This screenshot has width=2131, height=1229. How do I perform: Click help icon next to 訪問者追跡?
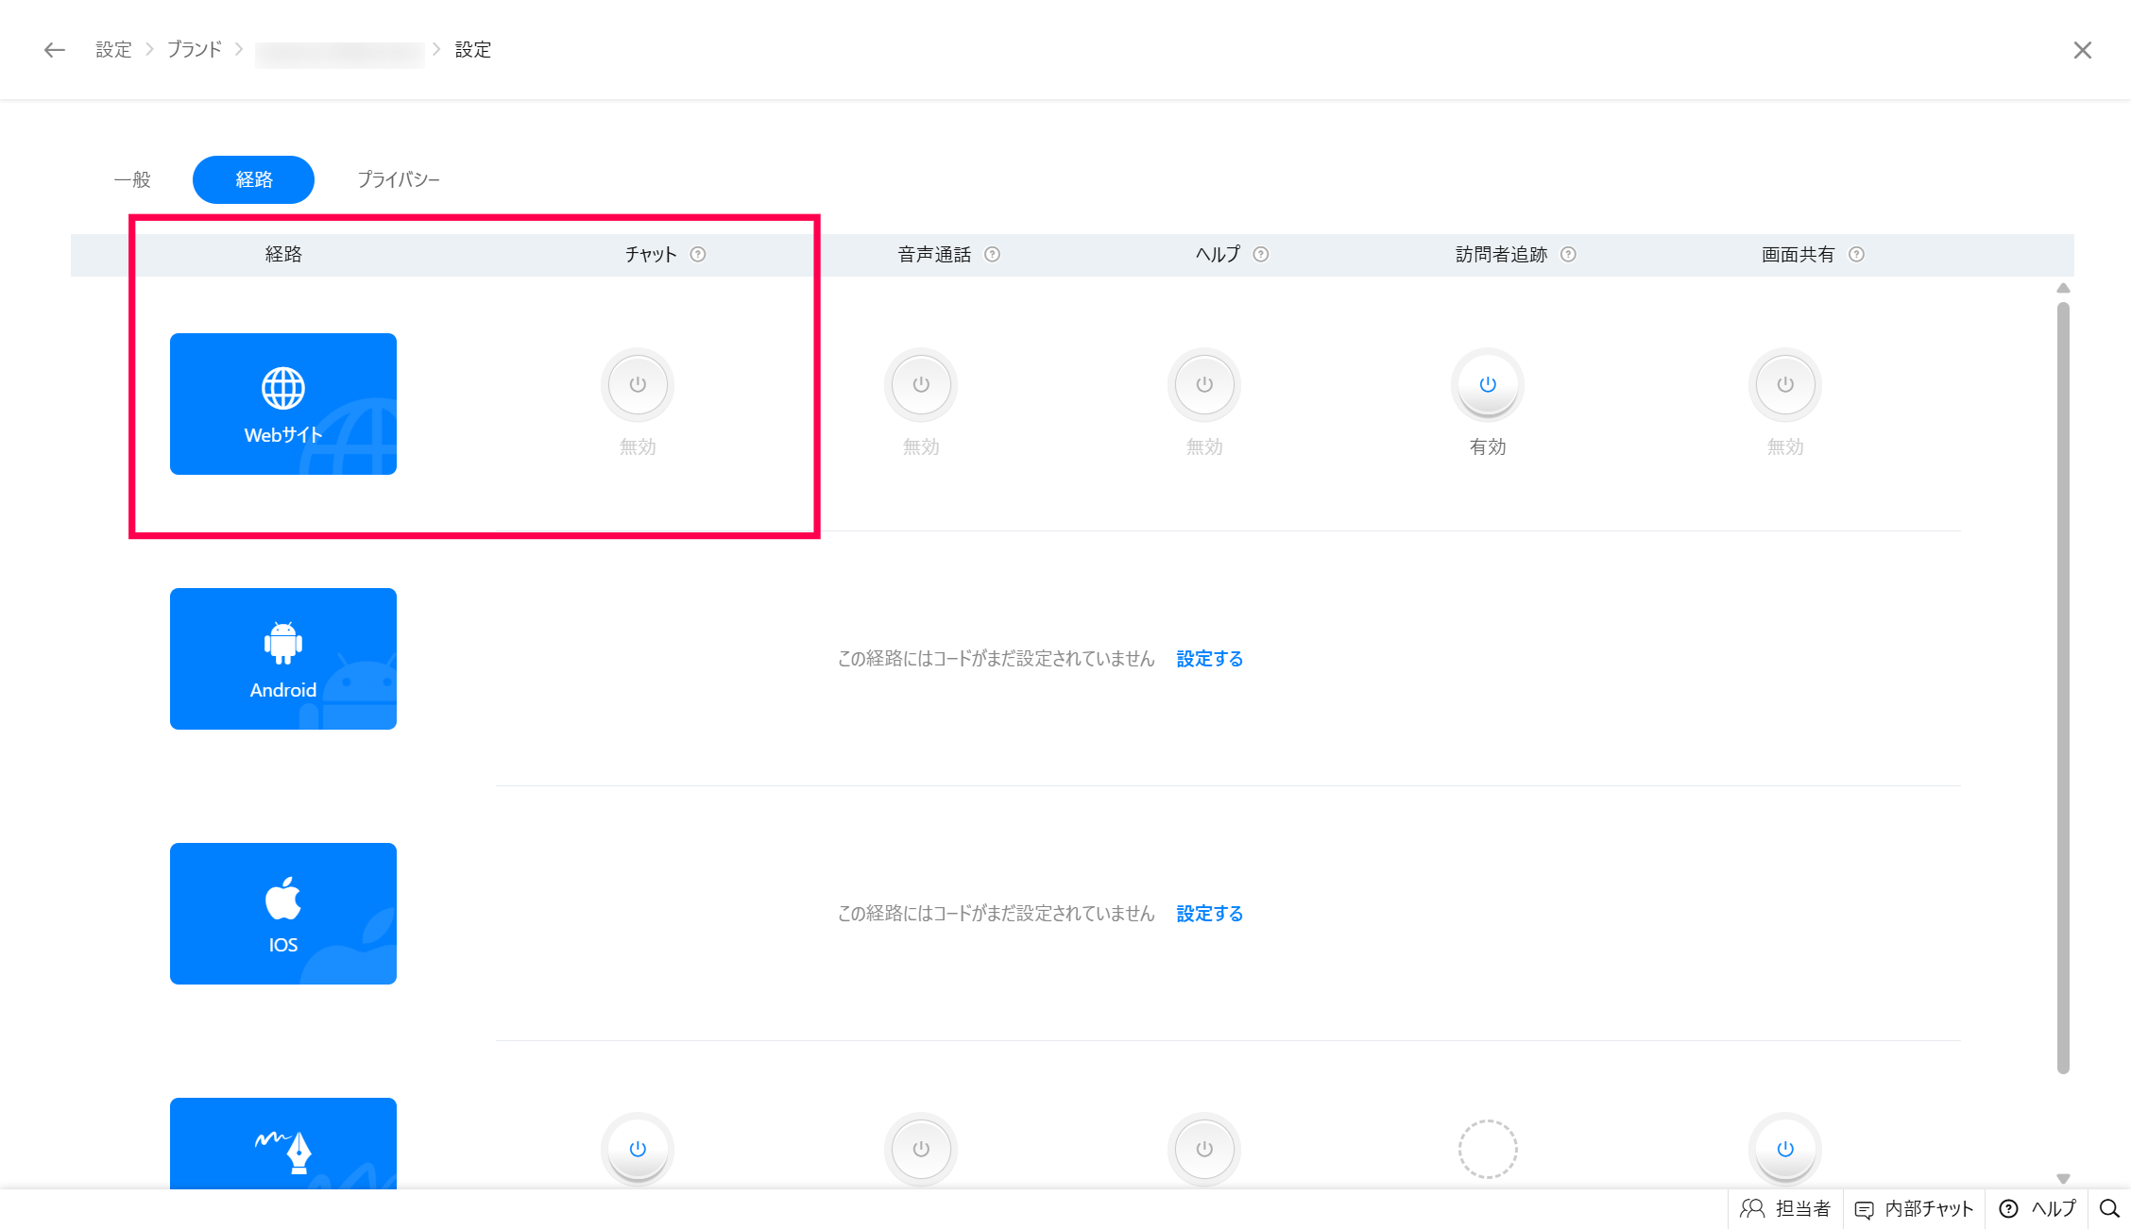point(1568,254)
